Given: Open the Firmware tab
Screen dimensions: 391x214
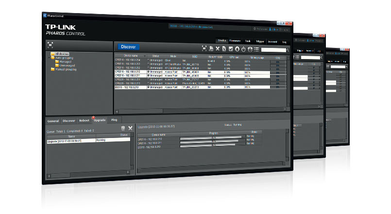Looking at the screenshot, I should pyautogui.click(x=235, y=41).
